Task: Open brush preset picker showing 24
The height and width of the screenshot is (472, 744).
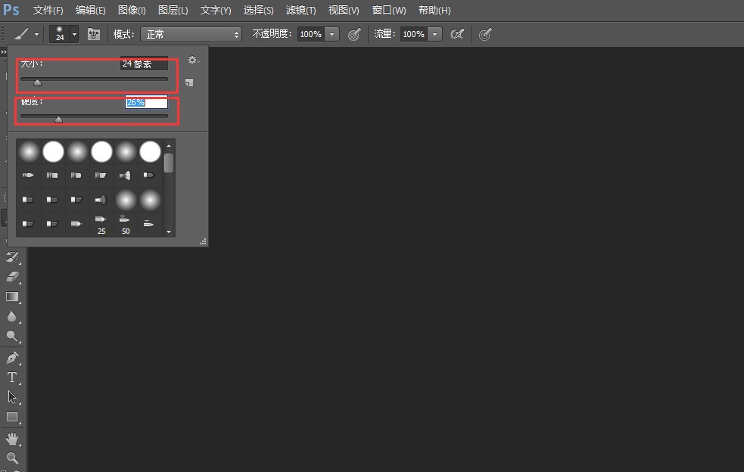Action: pyautogui.click(x=60, y=34)
